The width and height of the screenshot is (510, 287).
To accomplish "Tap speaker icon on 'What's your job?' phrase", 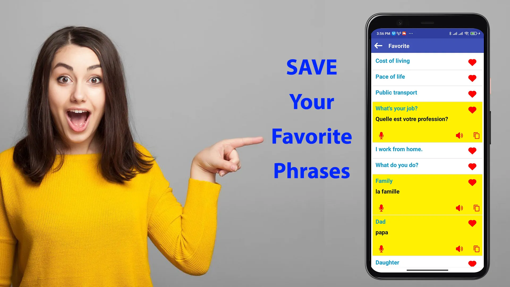I will (460, 136).
